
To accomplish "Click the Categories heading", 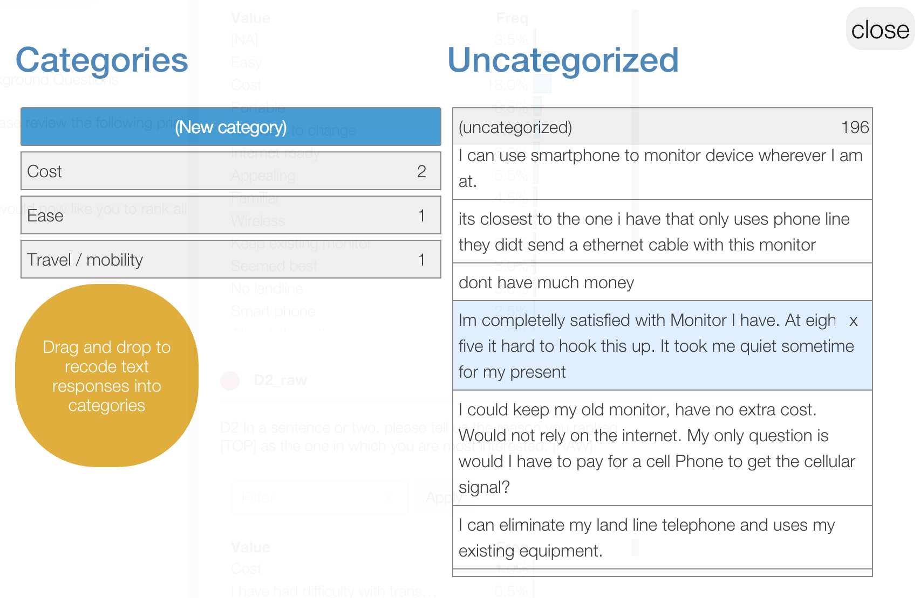I will click(x=102, y=60).
